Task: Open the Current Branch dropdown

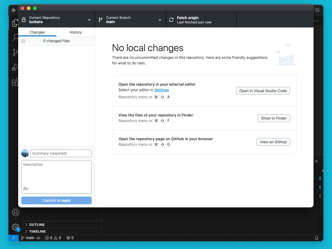Action: click(130, 20)
